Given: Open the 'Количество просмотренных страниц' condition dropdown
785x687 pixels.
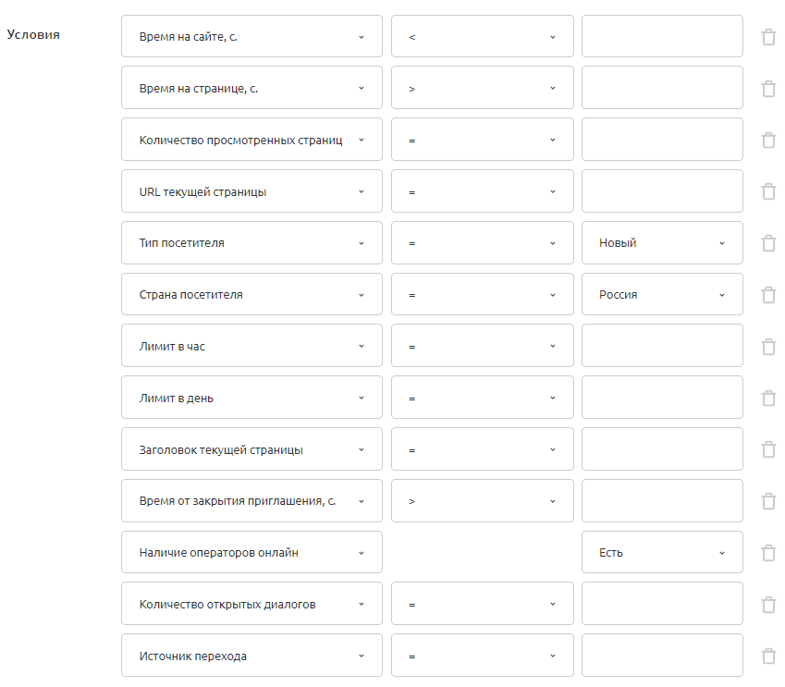Looking at the screenshot, I should pyautogui.click(x=251, y=141).
